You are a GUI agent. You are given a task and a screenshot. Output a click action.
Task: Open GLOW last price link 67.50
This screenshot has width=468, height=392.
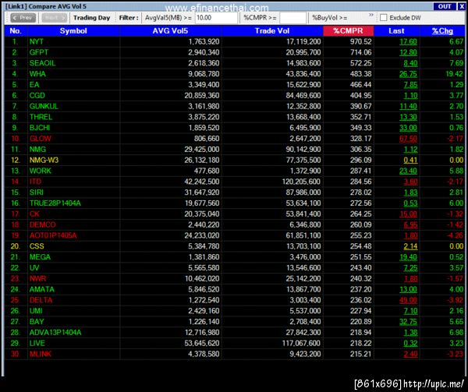(408, 139)
